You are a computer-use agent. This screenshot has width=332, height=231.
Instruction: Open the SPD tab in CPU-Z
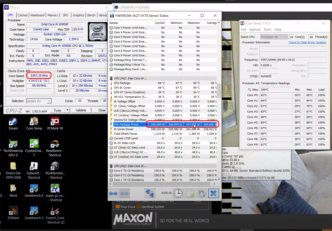pos(65,15)
